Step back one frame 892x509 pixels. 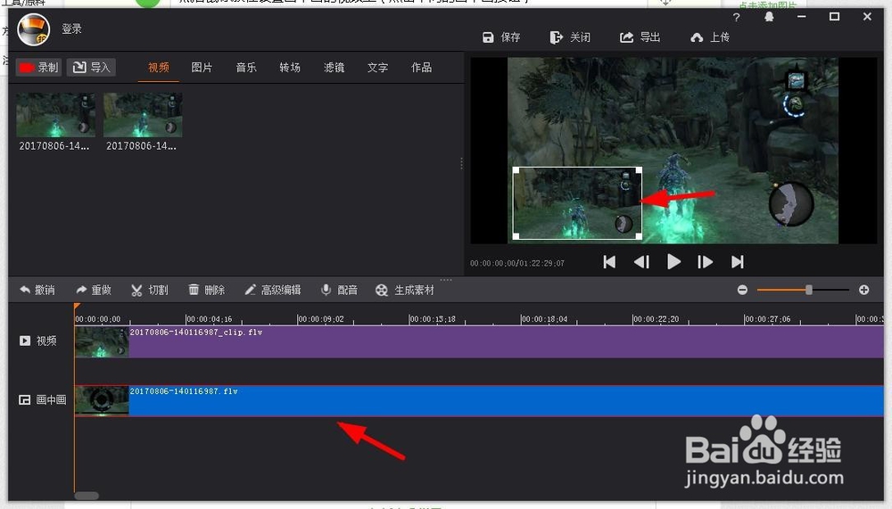pyautogui.click(x=641, y=262)
